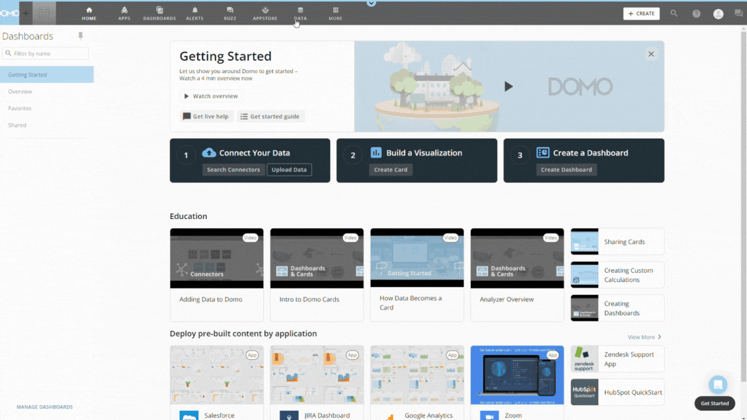Image resolution: width=747 pixels, height=420 pixels.
Task: Open the Adding Data to Domo video thumbnail
Action: [217, 258]
